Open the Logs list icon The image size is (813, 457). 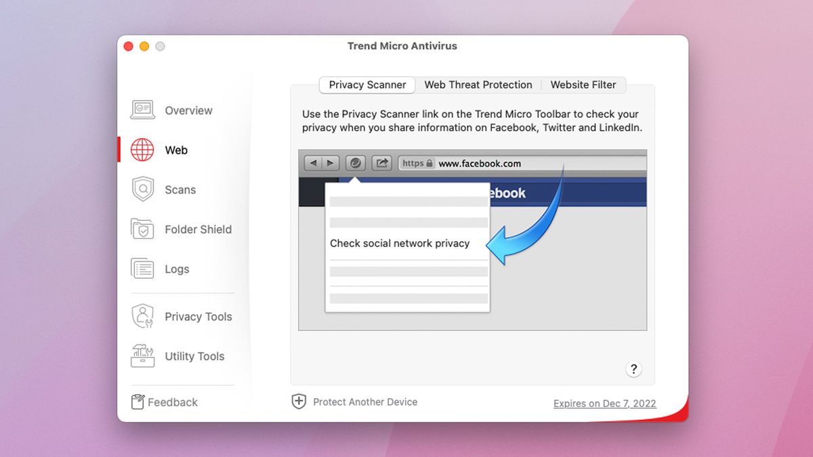pos(142,268)
